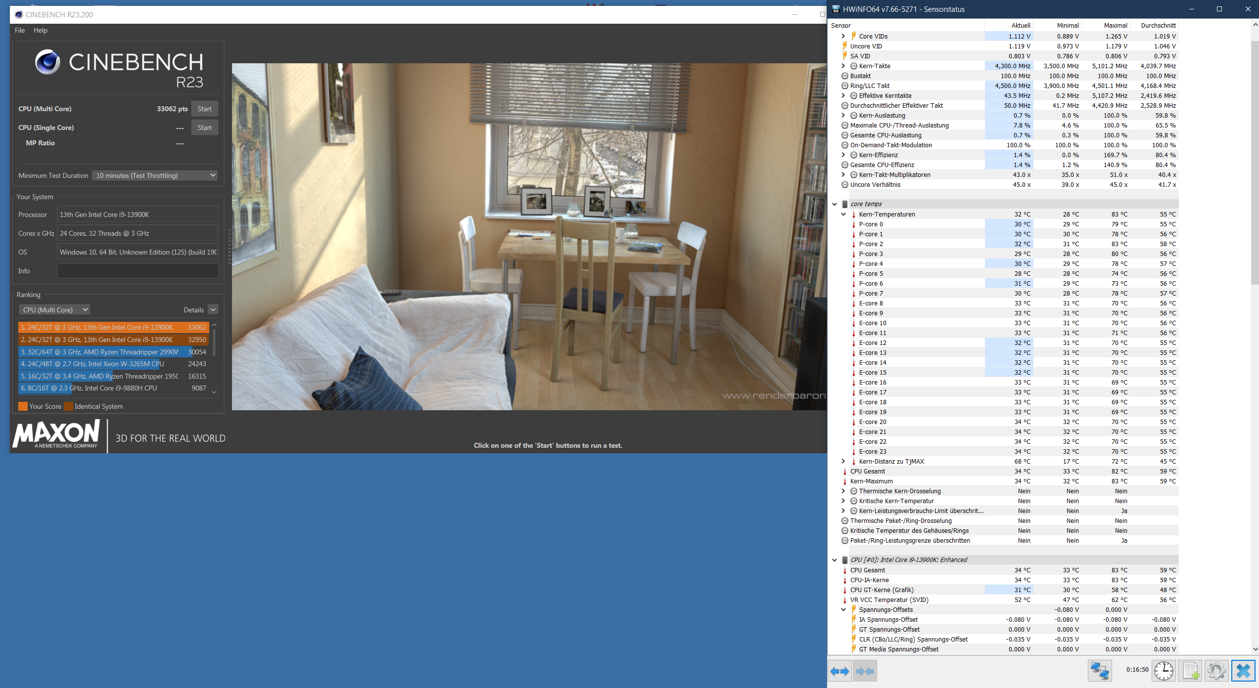Click the expand sensor columns arrows icon
Screen dimensions: 1259x688
coord(839,671)
